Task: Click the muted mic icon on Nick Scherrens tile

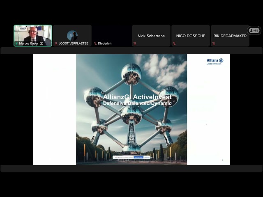Action: tap(135, 44)
